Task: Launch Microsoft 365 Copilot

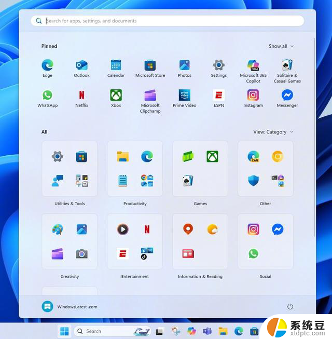Action: click(253, 65)
